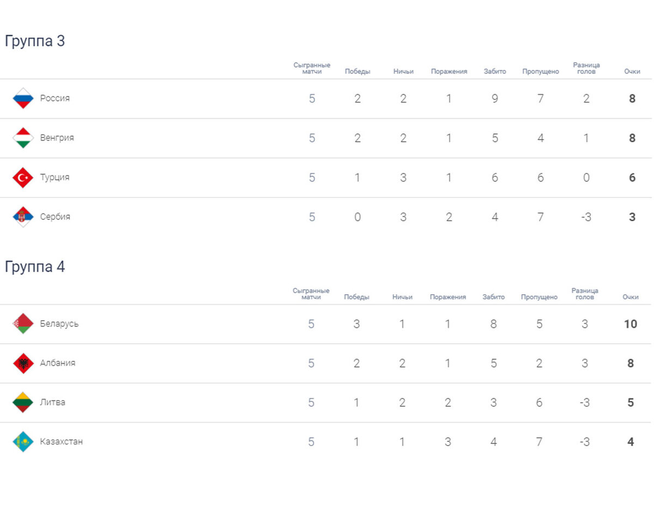
Task: Select the Турция team name
Action: click(x=55, y=178)
